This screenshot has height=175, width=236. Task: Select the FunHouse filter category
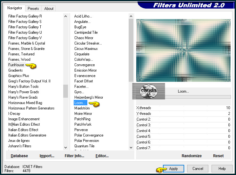pos(16,65)
